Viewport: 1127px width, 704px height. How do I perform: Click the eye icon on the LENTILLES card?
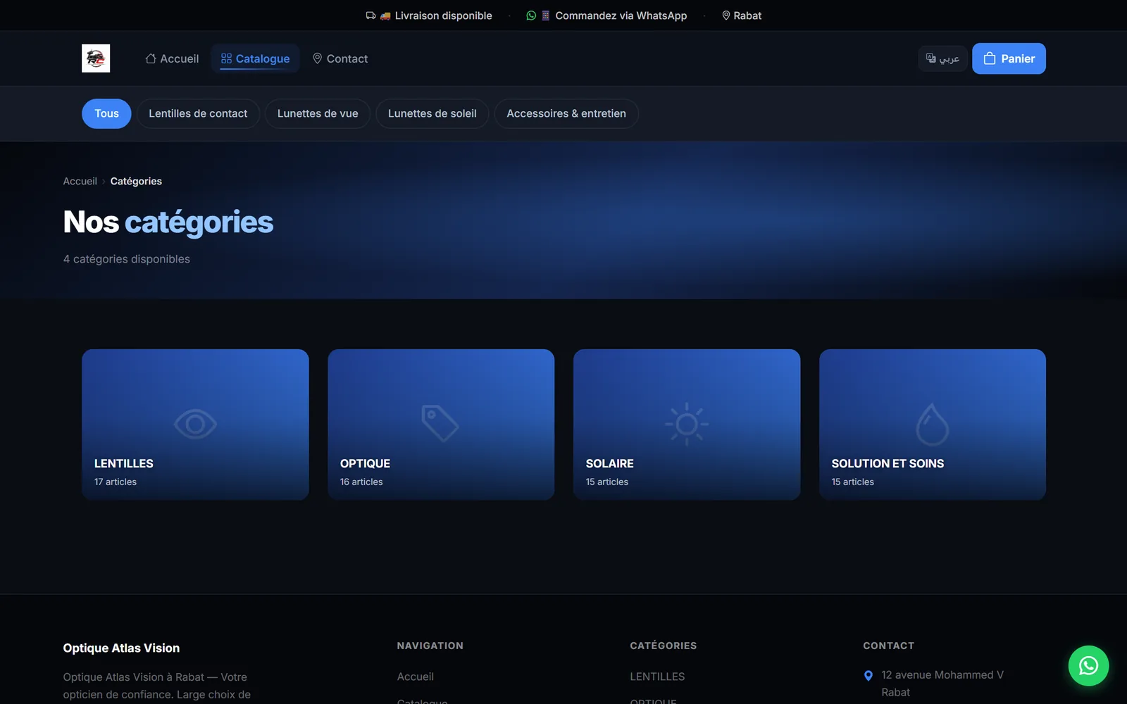[x=195, y=424]
